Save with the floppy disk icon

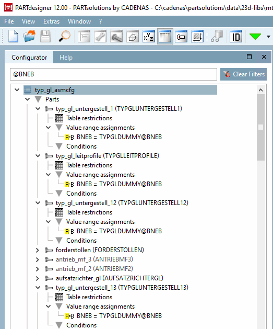[45, 37]
